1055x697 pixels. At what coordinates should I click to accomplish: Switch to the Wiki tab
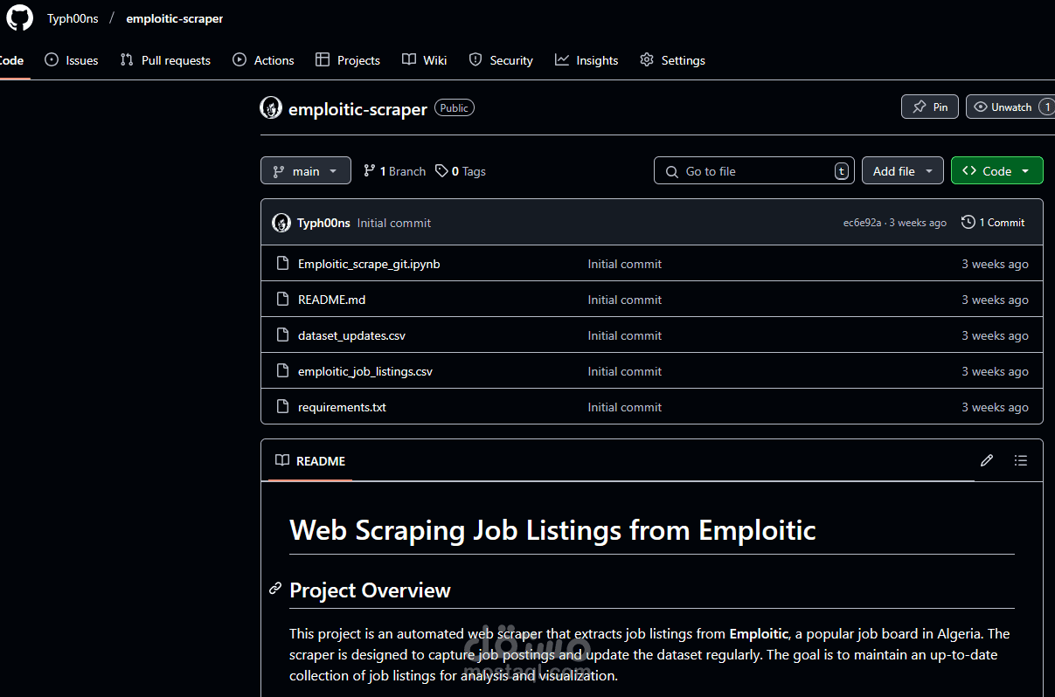click(425, 60)
